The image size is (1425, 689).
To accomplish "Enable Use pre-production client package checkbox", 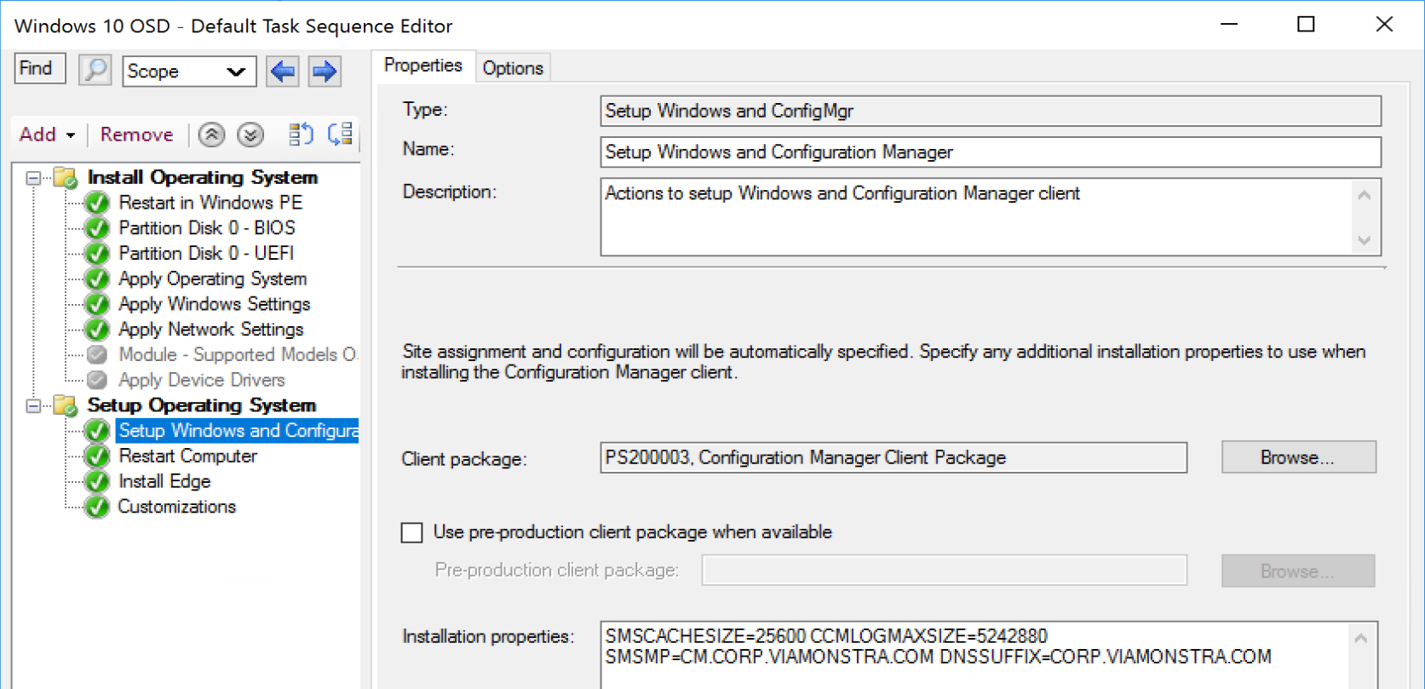I will (412, 533).
